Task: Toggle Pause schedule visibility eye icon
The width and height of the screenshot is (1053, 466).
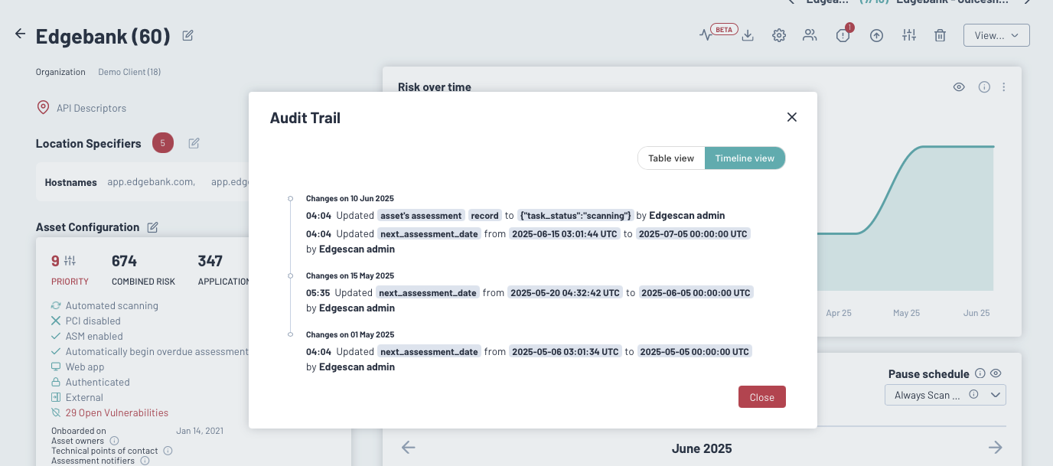Action: tap(996, 373)
